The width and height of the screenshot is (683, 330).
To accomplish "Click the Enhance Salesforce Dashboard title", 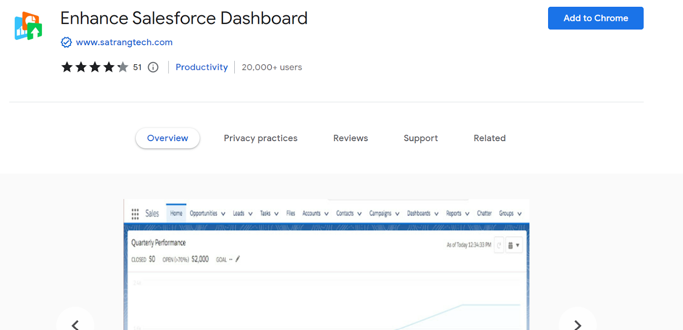I will coord(184,18).
